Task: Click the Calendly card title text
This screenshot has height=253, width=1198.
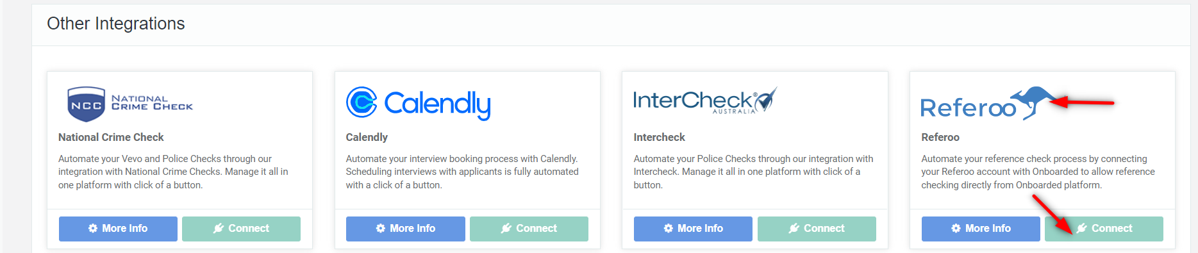Action: (367, 137)
